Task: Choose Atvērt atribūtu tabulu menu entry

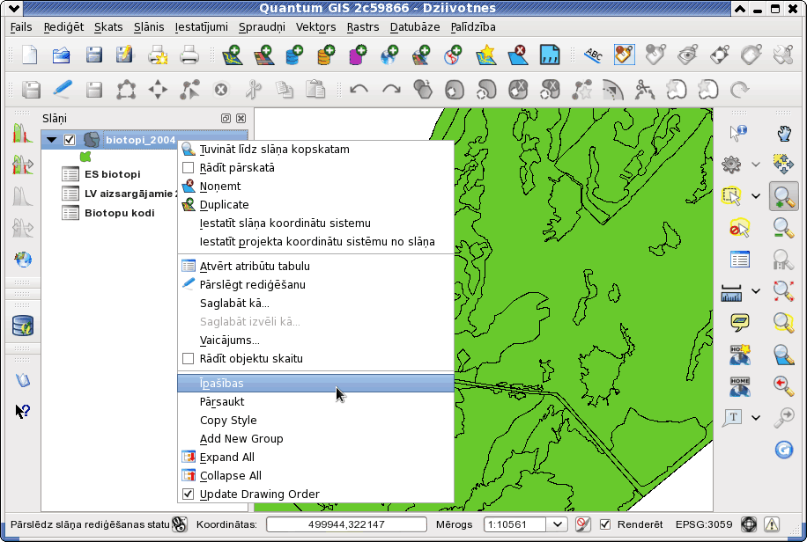Action: pyautogui.click(x=315, y=266)
